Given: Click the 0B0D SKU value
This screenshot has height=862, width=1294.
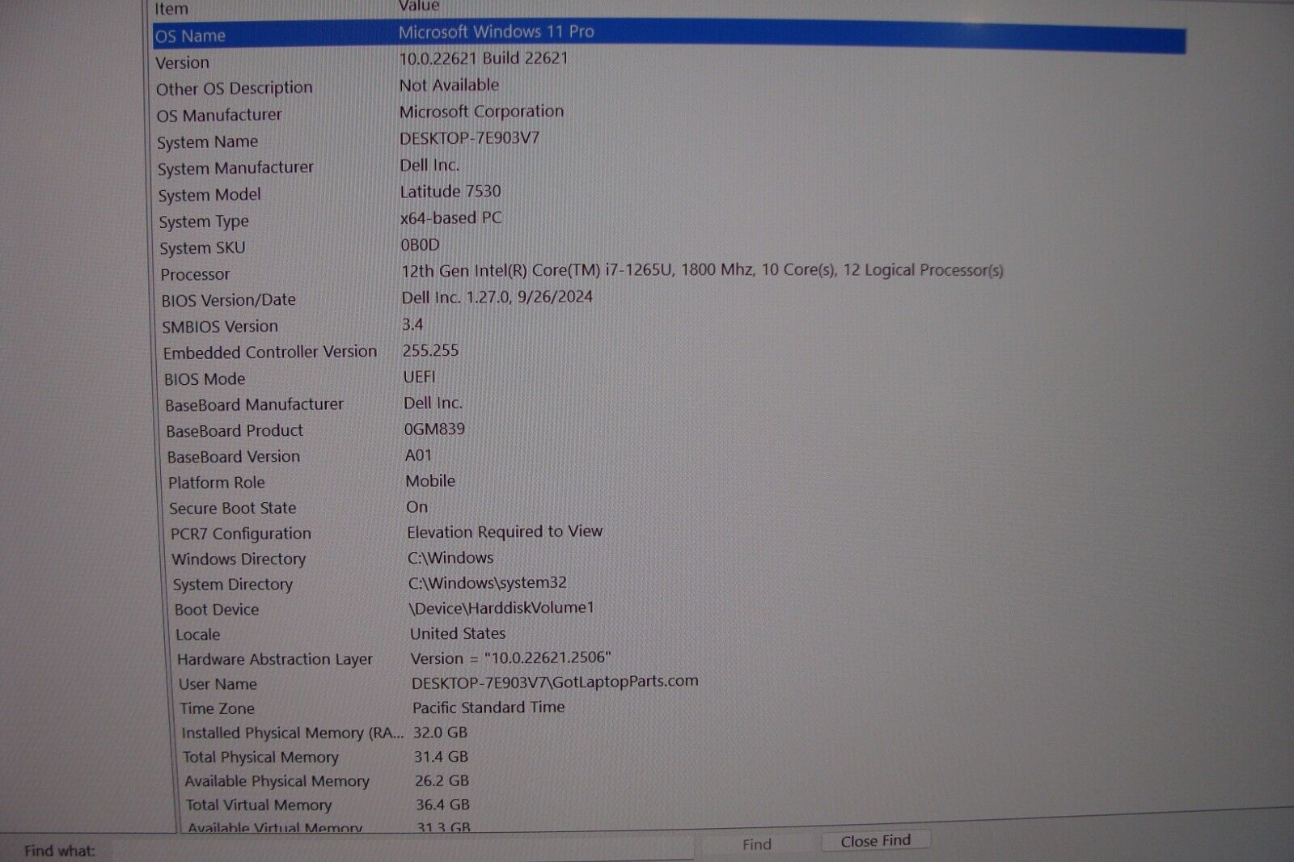Looking at the screenshot, I should coord(421,245).
